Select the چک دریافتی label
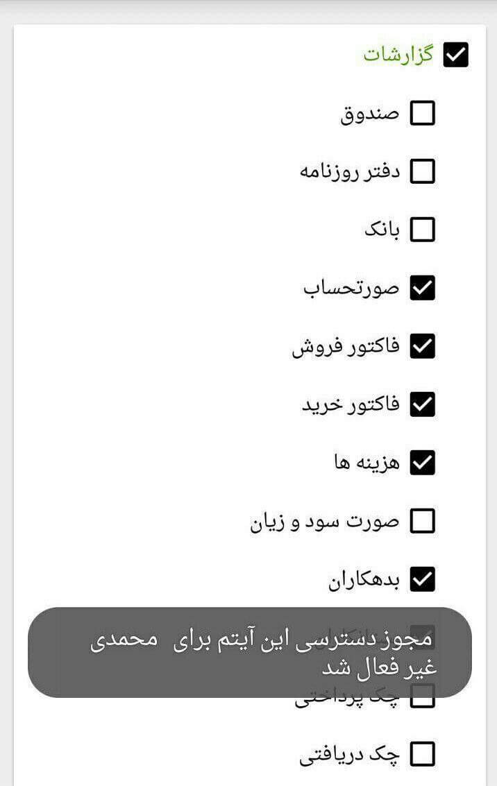The width and height of the screenshot is (497, 786). click(x=350, y=755)
